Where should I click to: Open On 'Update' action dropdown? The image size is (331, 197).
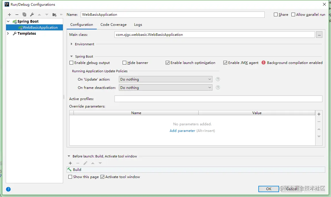pyautogui.click(x=165, y=79)
